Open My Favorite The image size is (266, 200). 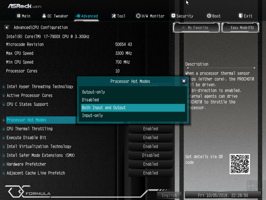coord(196,28)
